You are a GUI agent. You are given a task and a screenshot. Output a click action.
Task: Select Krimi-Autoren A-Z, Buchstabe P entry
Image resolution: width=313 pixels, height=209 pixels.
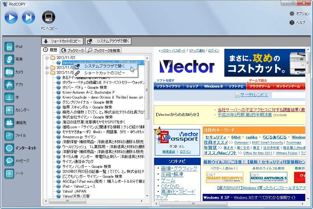(x=88, y=92)
